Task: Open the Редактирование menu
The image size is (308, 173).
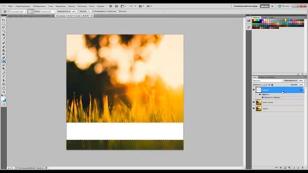Action: pos(23,6)
